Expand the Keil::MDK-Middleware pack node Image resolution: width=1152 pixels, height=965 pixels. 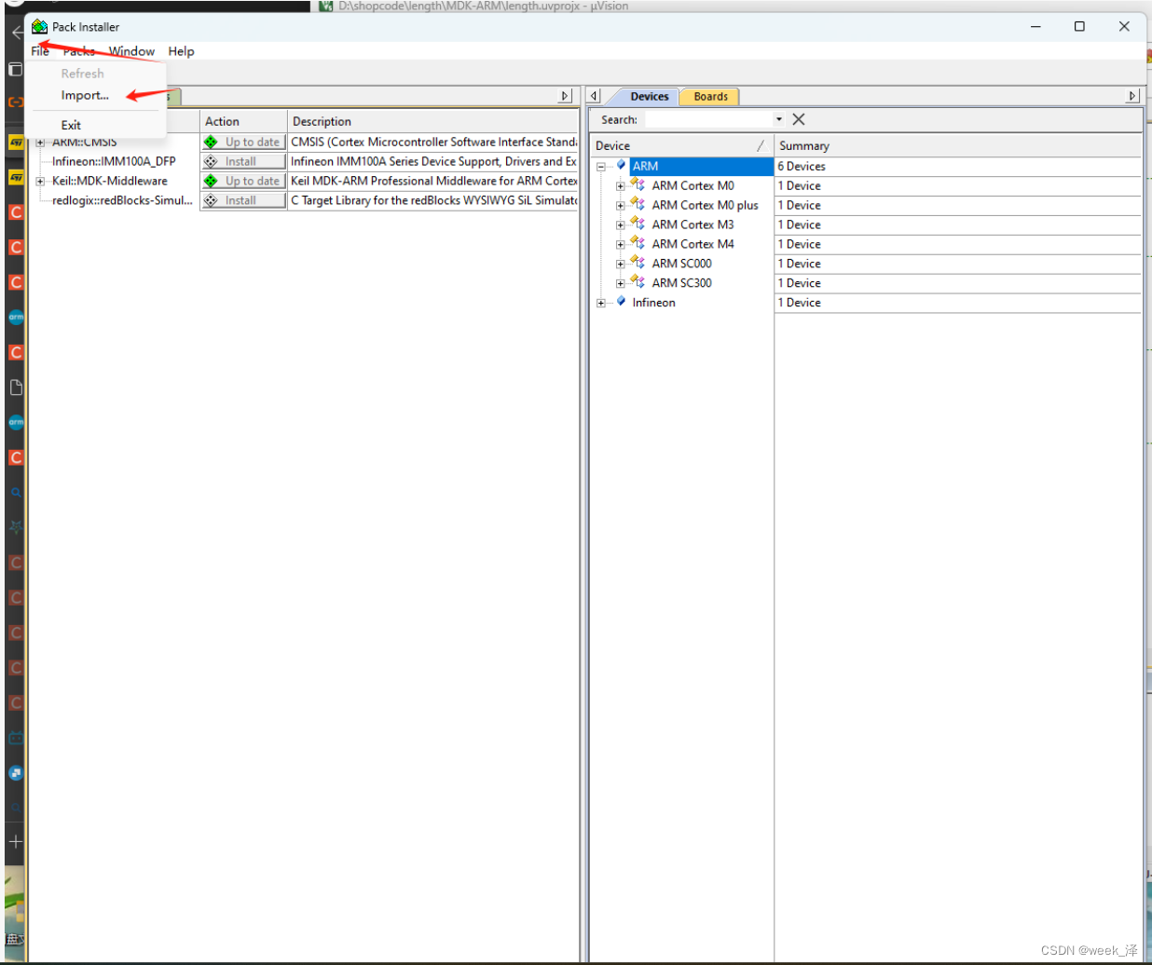click(x=40, y=182)
